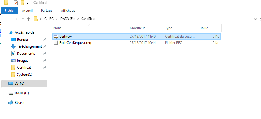The height and width of the screenshot is (119, 261).
Task: Click the Certificat de sécur... type cell
Action: [180, 36]
